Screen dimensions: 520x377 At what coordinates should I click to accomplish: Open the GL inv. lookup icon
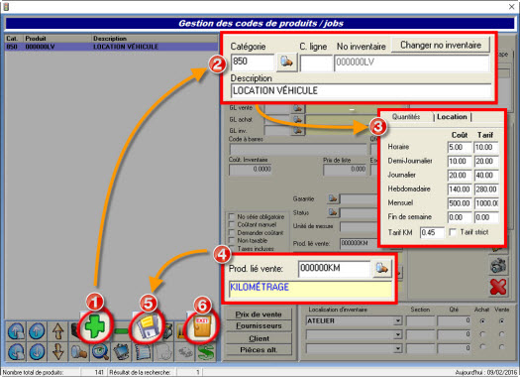point(297,131)
